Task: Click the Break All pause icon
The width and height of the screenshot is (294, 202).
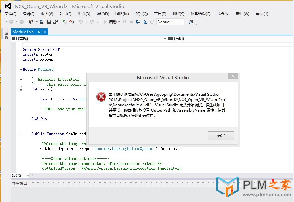Action: (125, 22)
